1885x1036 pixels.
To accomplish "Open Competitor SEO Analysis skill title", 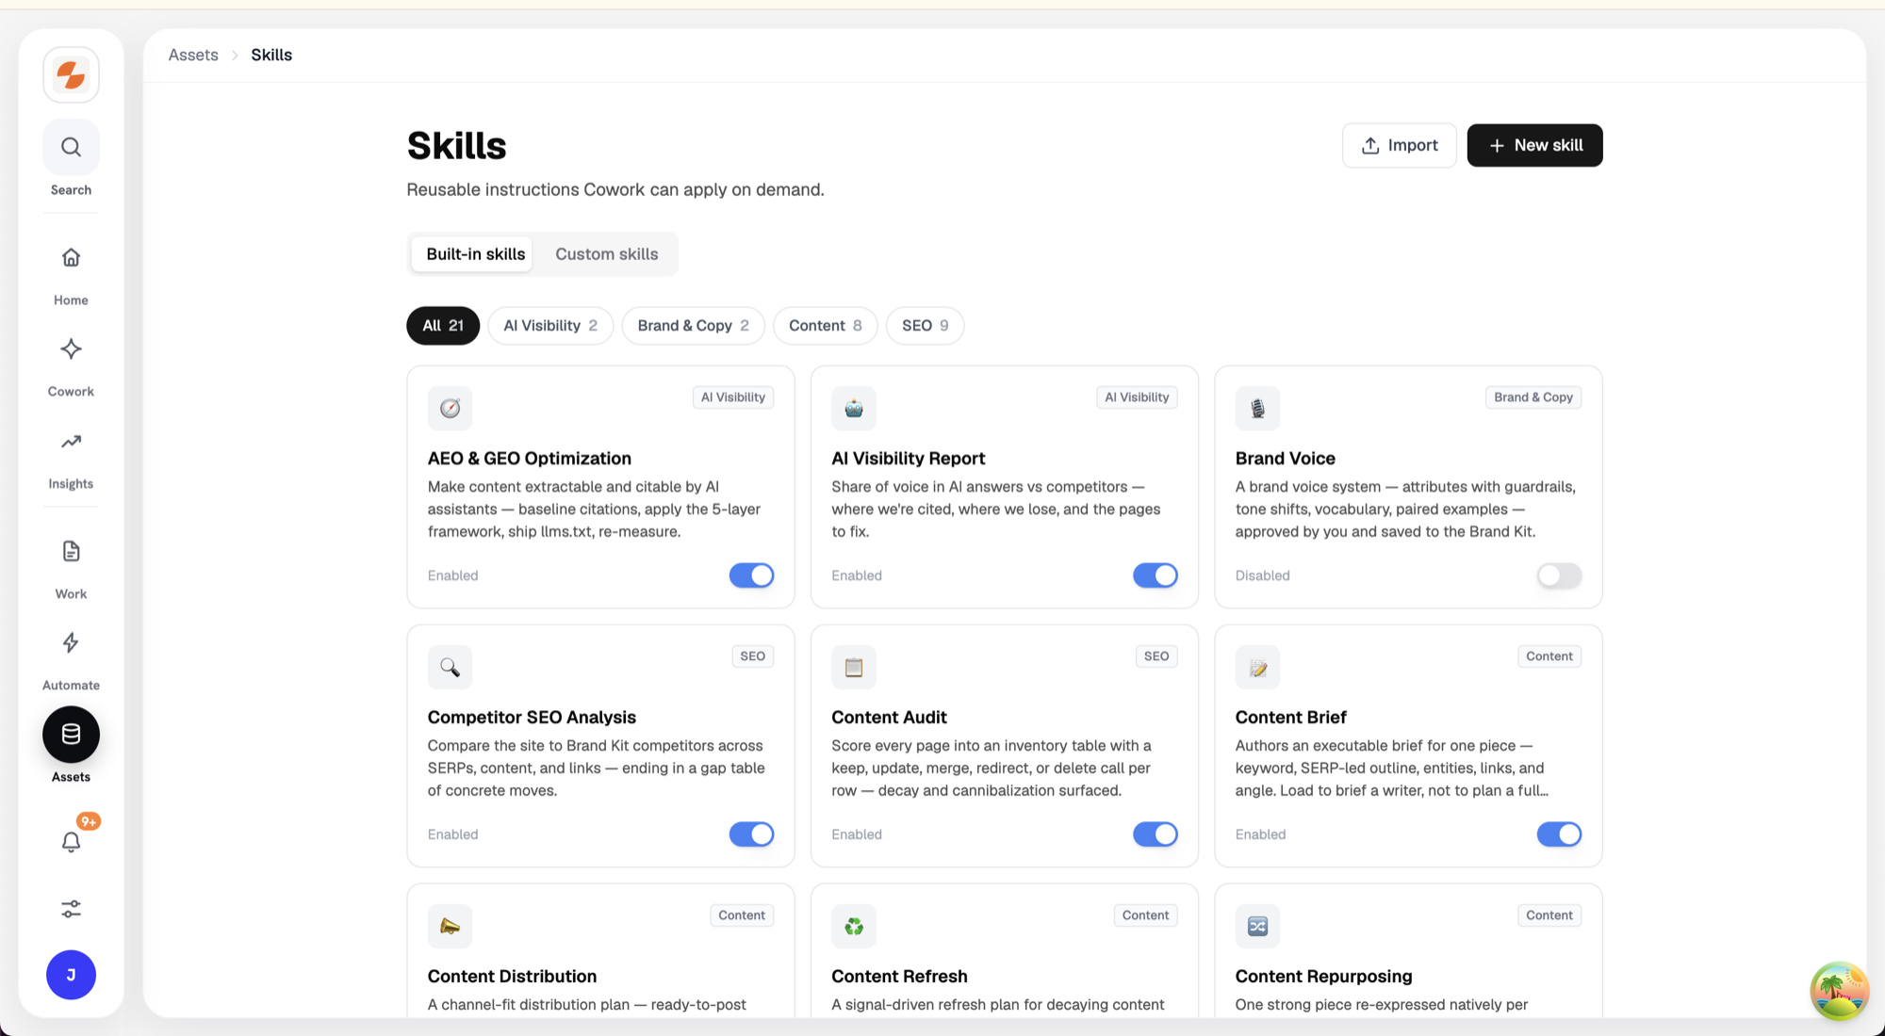I will pyautogui.click(x=532, y=718).
